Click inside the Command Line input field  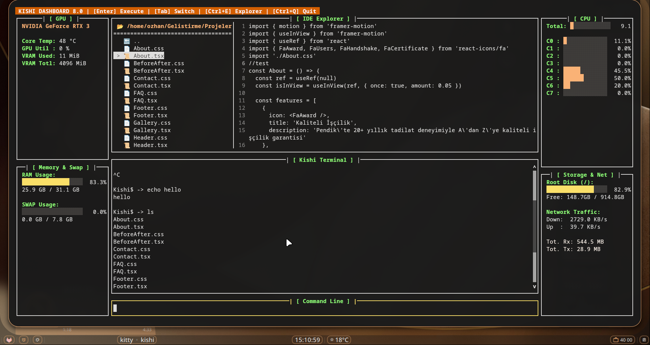324,308
